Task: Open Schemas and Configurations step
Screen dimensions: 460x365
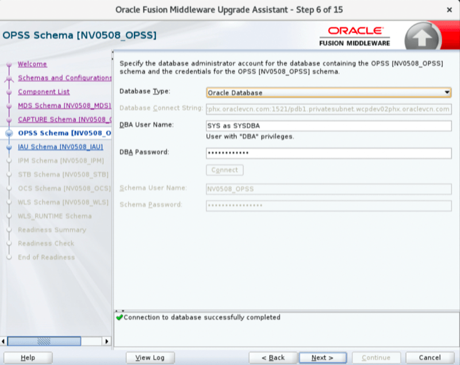Action: pyautogui.click(x=64, y=78)
